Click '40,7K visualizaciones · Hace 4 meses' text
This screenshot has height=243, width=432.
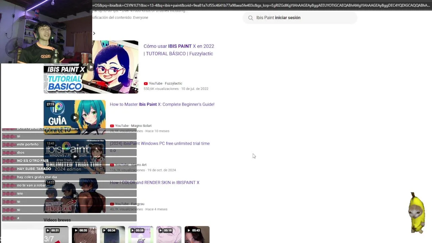pyautogui.click(x=139, y=209)
